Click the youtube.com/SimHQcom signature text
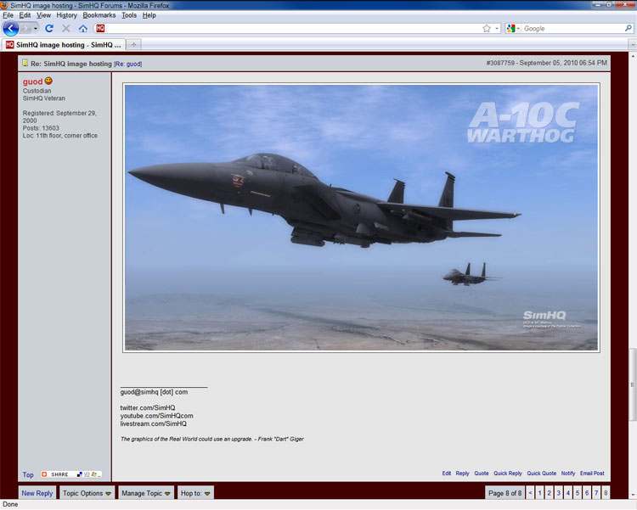This screenshot has width=637, height=510. coord(156,416)
